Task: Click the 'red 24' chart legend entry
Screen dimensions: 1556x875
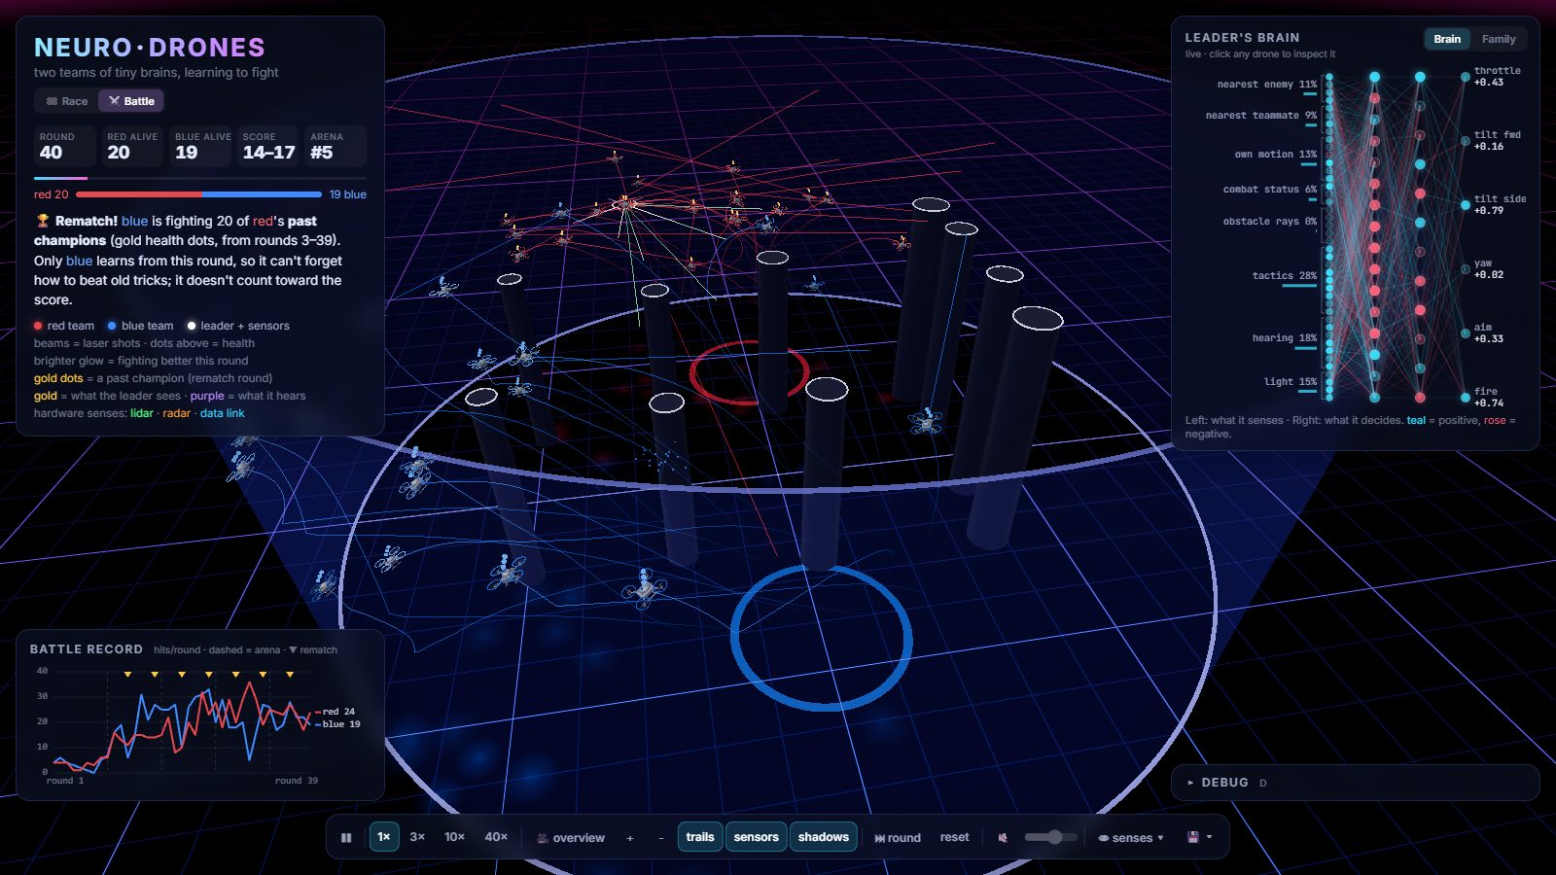Action: coord(335,712)
